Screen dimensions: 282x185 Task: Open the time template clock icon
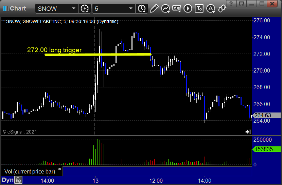point(142,8)
